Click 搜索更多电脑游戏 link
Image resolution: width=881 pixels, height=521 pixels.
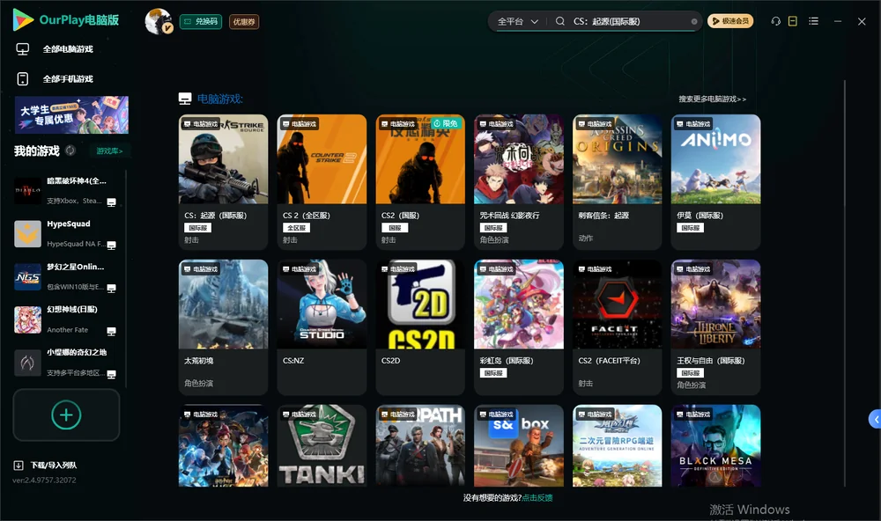pyautogui.click(x=712, y=99)
